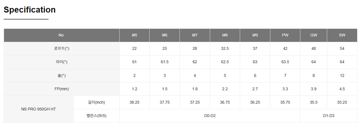Click the 밸런스(R/S) label cell
The width and height of the screenshot is (360, 129).
96,116
